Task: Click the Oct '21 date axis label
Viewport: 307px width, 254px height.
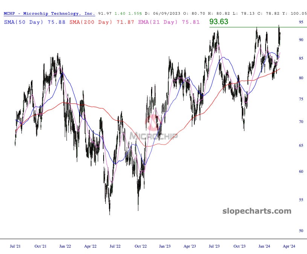Action: tap(40, 246)
